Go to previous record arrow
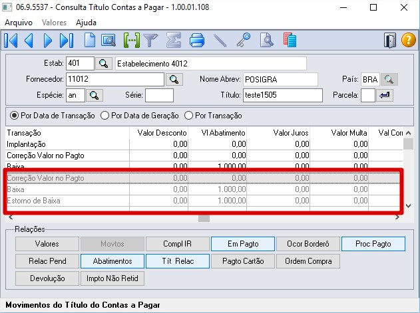This screenshot has height=313, width=420. click(x=29, y=41)
